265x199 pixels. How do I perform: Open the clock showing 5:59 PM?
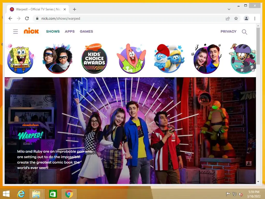click(x=254, y=194)
